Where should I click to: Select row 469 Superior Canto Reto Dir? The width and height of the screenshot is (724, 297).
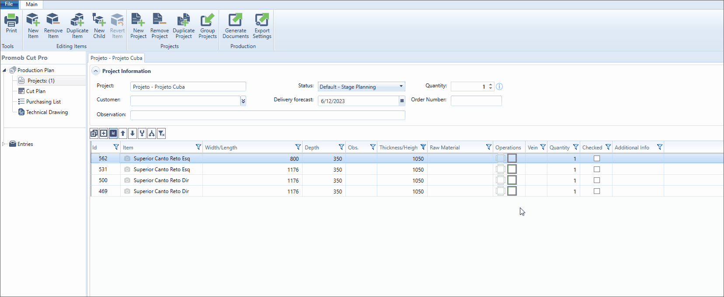tap(407, 191)
